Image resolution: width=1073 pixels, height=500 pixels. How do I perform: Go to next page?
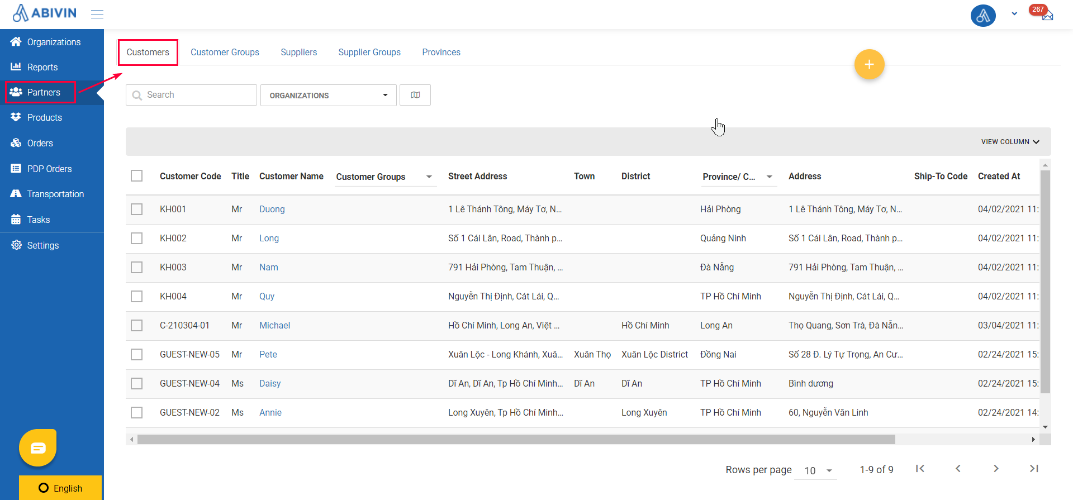point(996,469)
